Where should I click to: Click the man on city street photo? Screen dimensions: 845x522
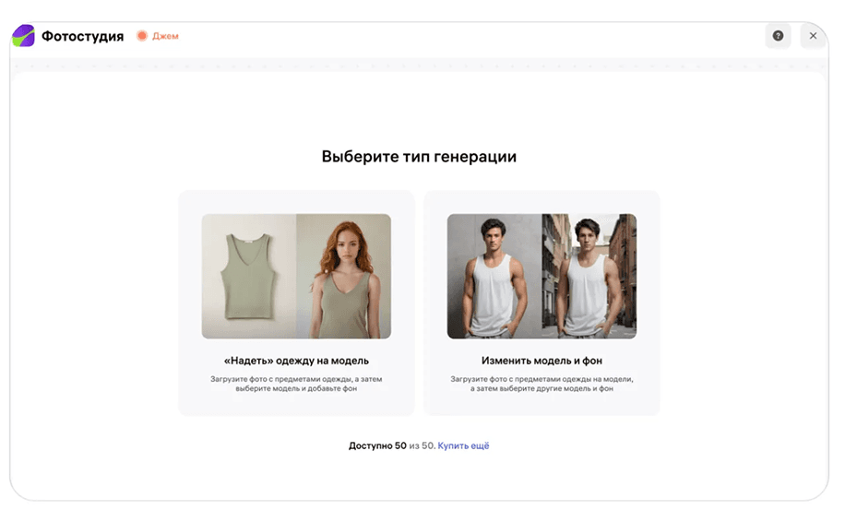point(589,276)
